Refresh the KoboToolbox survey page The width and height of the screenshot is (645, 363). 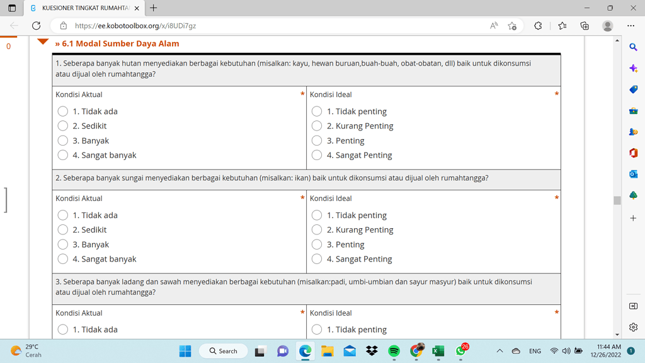(x=36, y=26)
